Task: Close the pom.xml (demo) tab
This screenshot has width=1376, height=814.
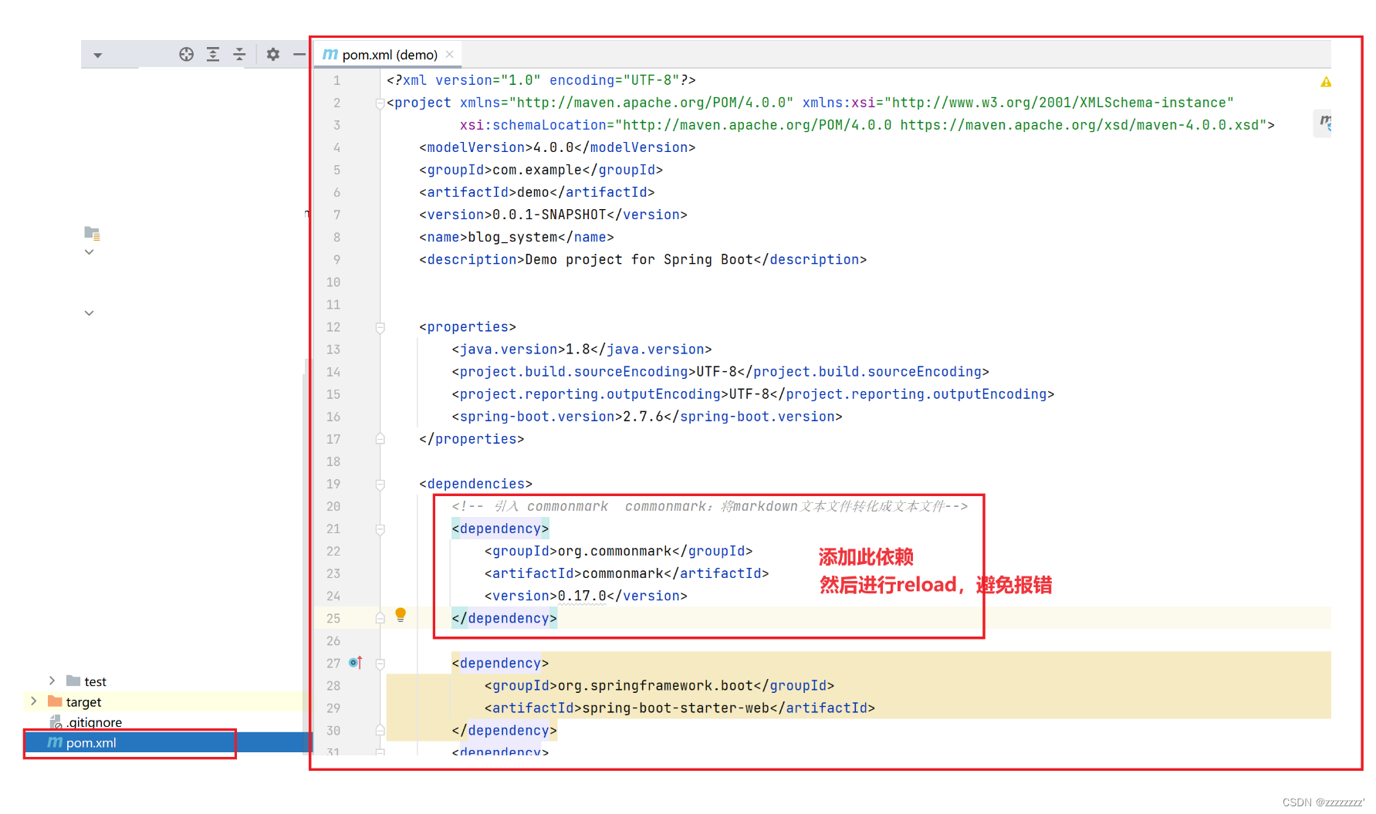Action: pyautogui.click(x=449, y=54)
